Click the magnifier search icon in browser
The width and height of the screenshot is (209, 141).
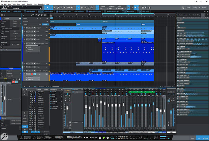point(207,15)
